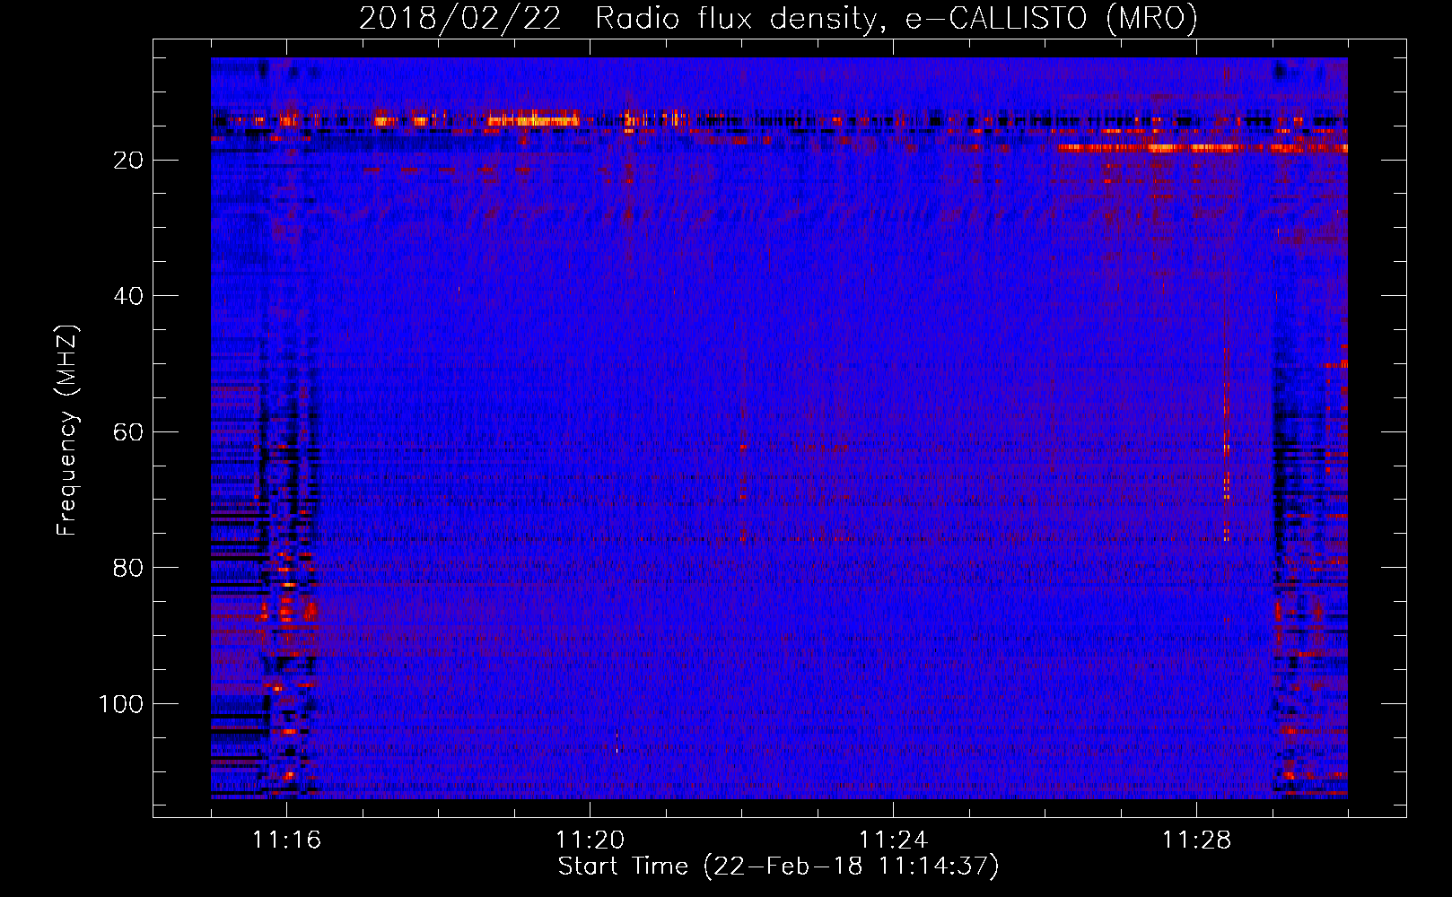Click the 11:24 time tick label

893,840
